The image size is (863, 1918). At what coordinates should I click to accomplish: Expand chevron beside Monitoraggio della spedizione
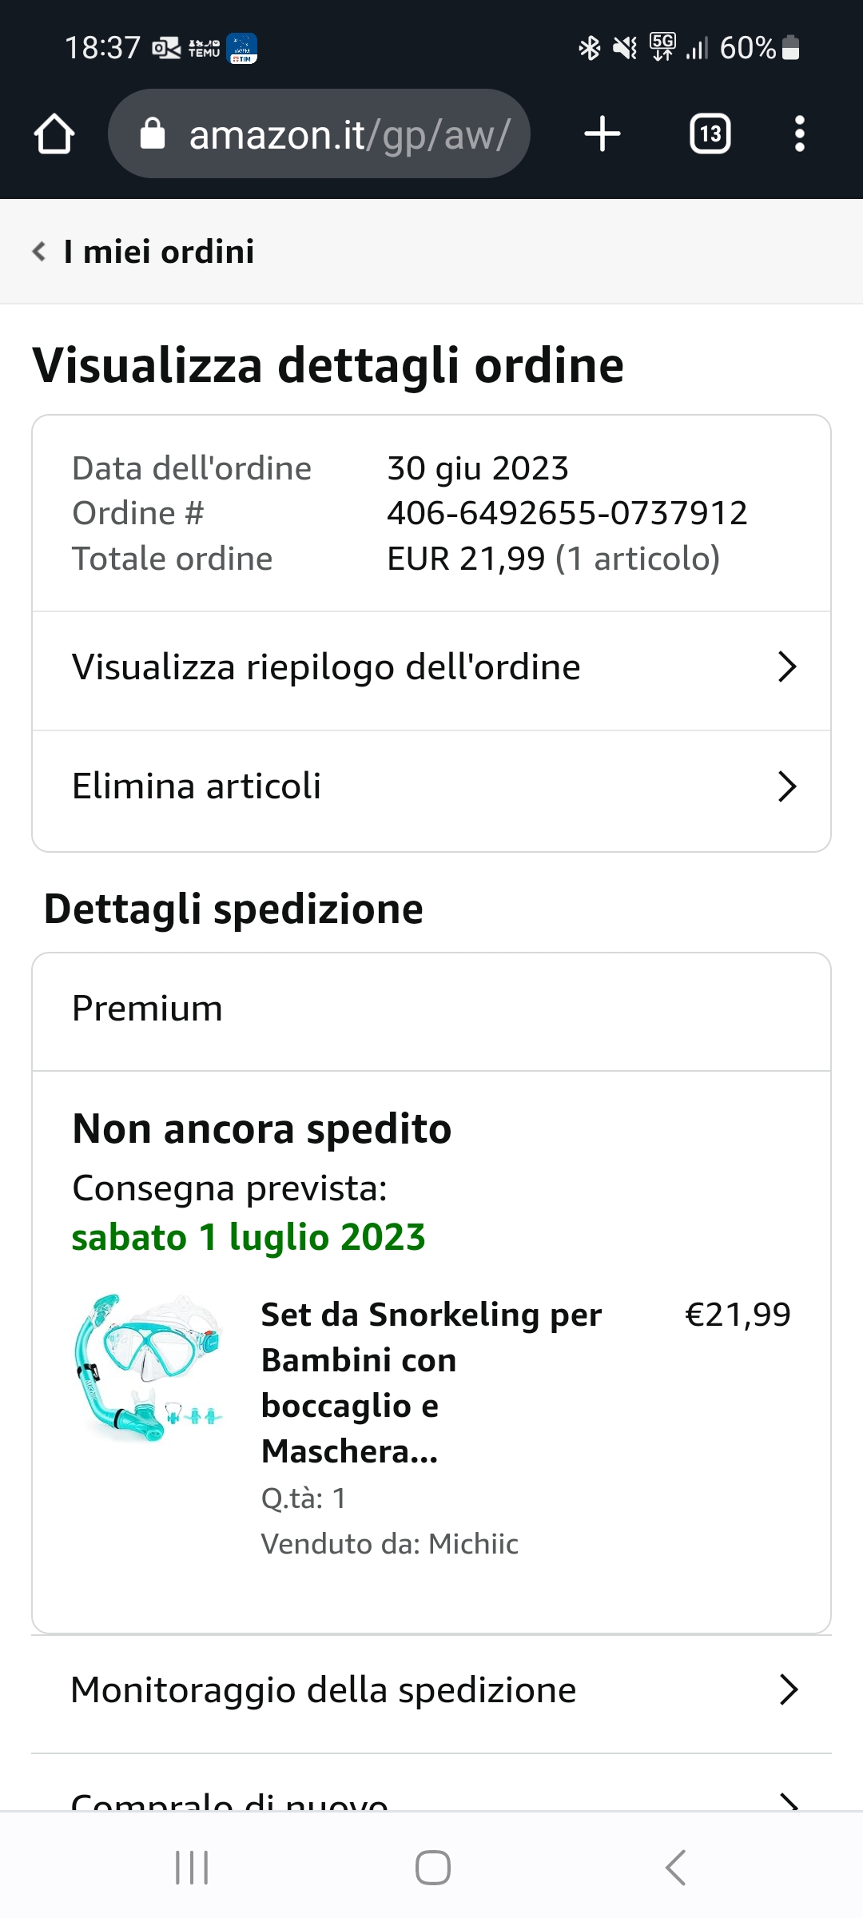(789, 1690)
